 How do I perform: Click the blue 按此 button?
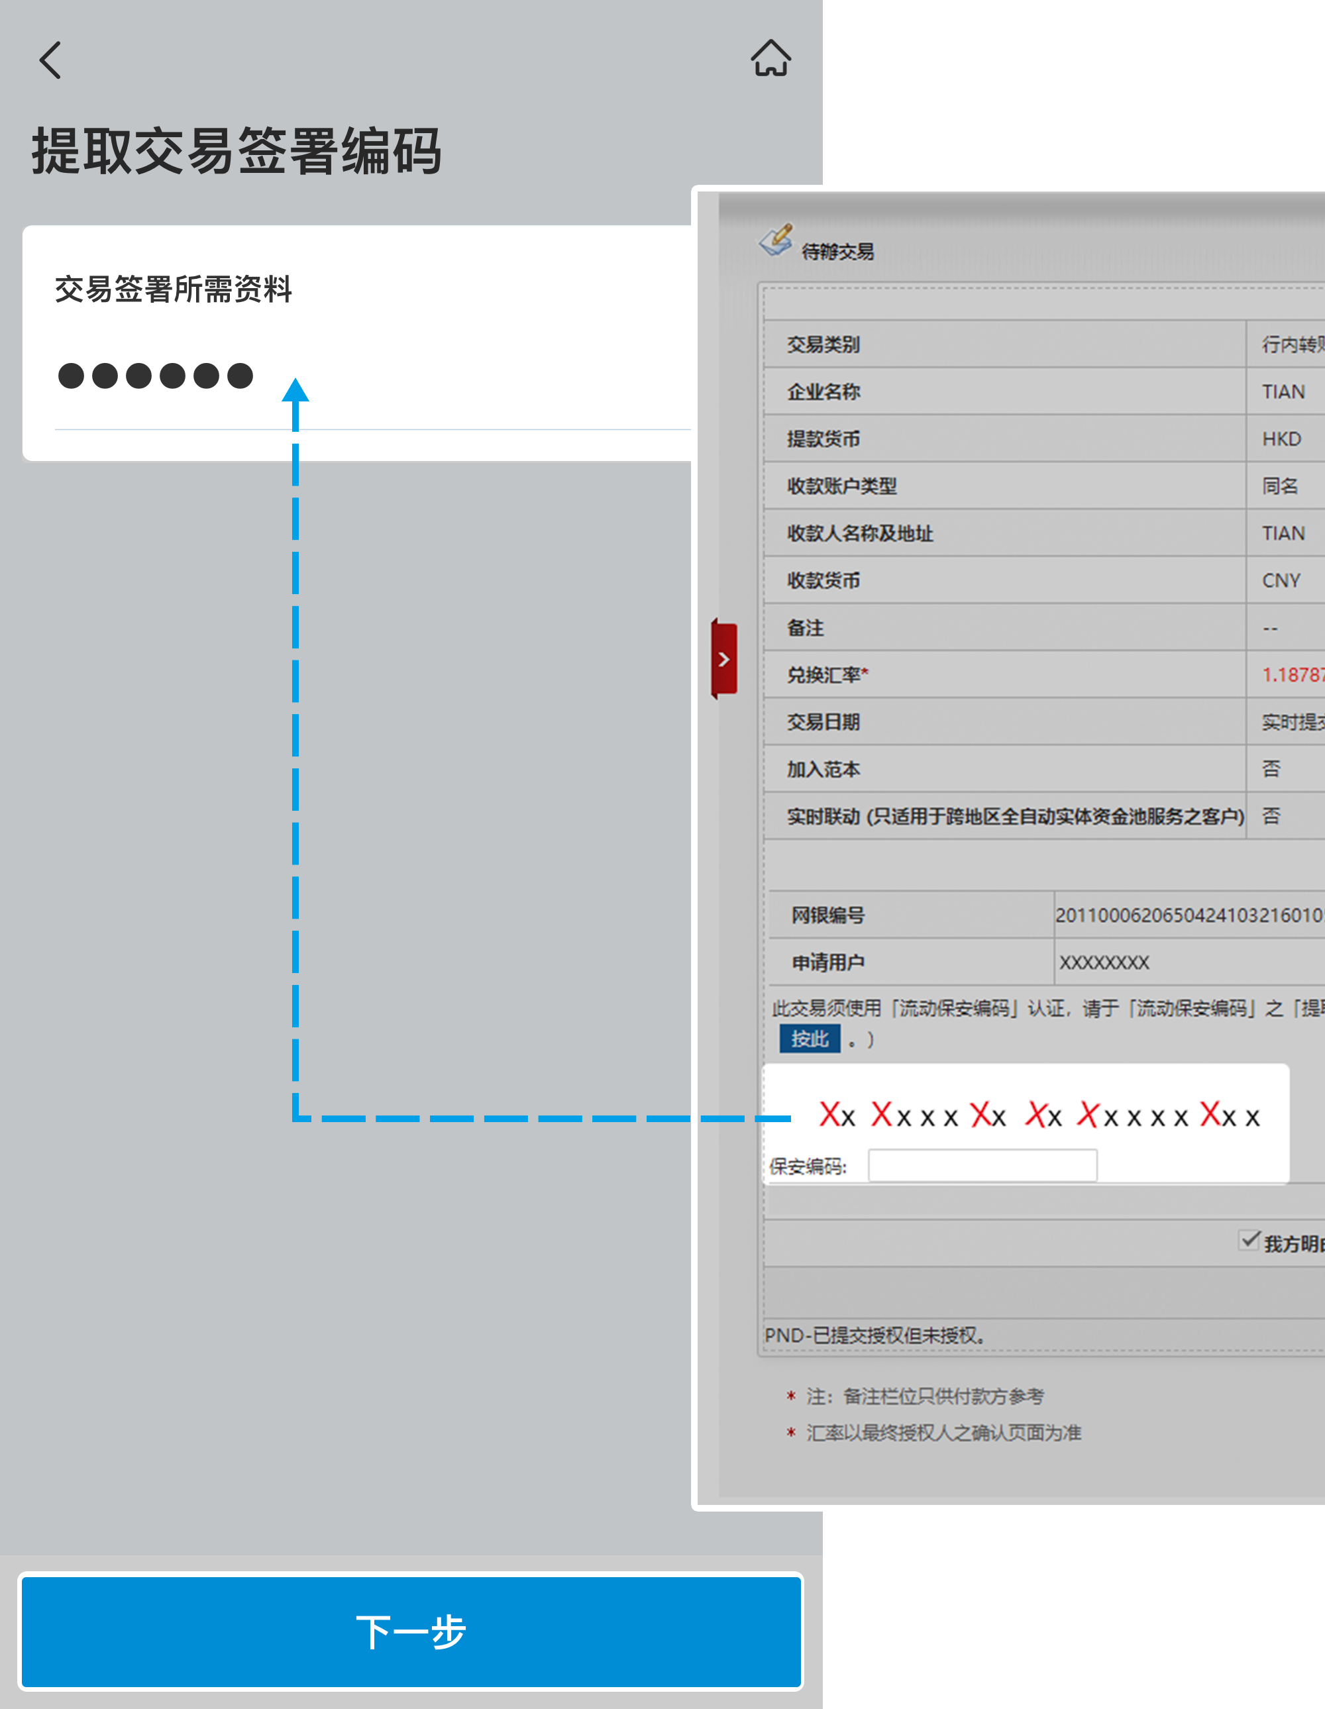[x=810, y=1039]
